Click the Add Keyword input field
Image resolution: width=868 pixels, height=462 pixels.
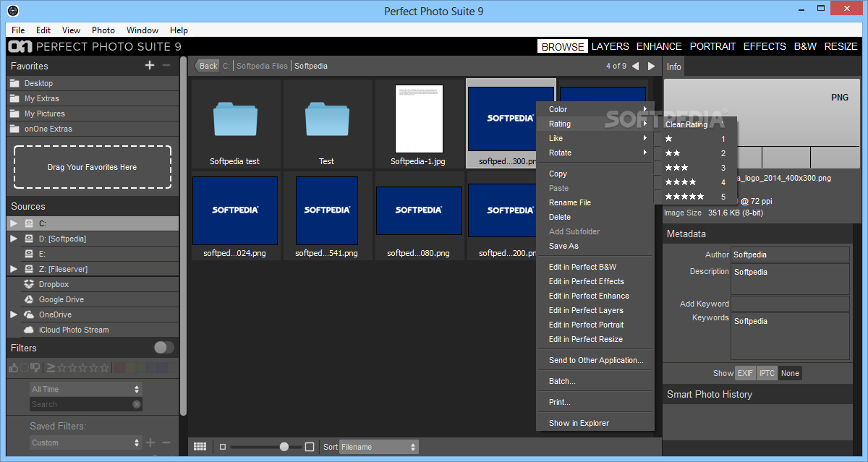pos(791,304)
